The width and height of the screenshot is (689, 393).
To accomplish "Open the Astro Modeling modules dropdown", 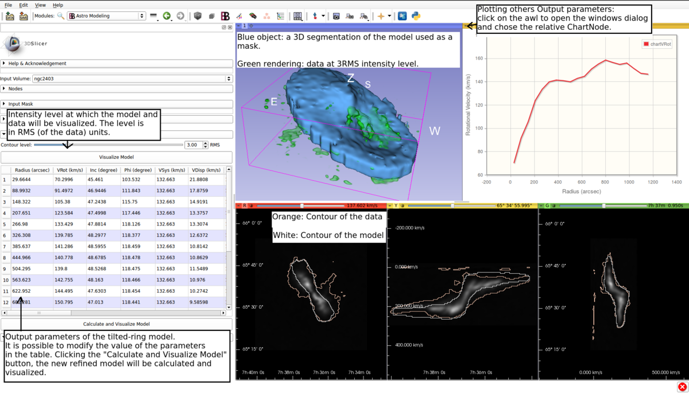I will pyautogui.click(x=106, y=16).
